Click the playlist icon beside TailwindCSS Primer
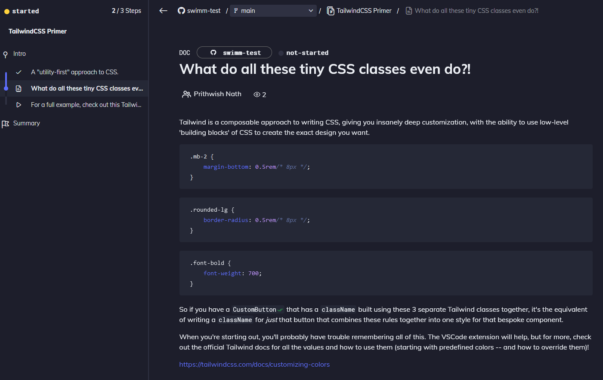The width and height of the screenshot is (603, 380). coord(331,11)
